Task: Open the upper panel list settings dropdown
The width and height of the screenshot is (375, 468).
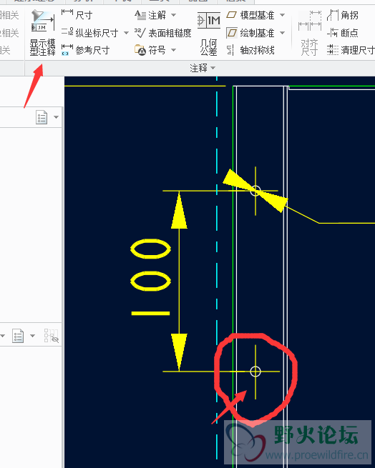Action: point(57,117)
